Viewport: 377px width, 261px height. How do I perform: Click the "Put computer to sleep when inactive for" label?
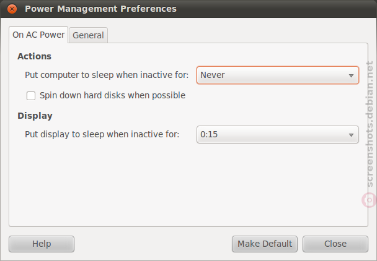107,75
